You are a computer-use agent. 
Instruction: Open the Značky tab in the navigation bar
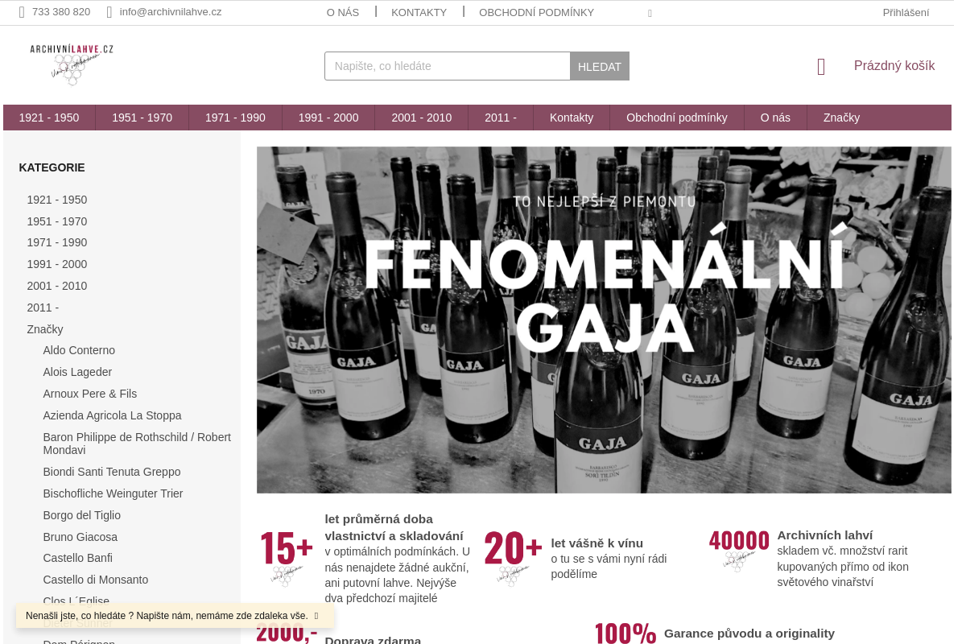[x=841, y=118]
